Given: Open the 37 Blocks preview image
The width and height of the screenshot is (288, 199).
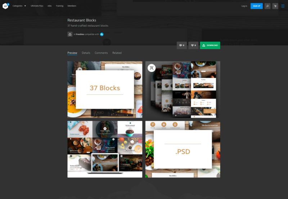Looking at the screenshot, I should pos(105,89).
